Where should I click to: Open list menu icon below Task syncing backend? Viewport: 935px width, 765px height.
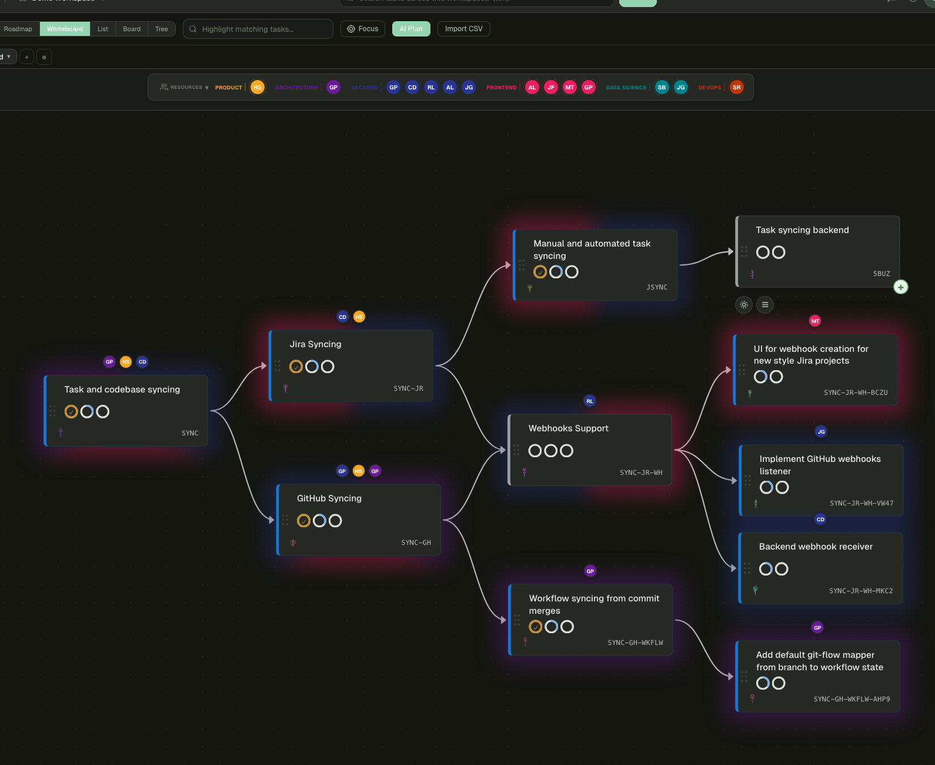click(x=765, y=305)
